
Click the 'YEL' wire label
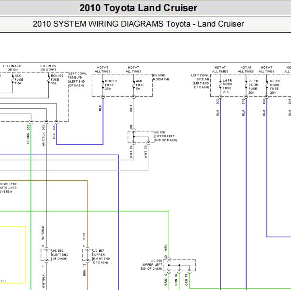pyautogui.click(x=3, y=281)
